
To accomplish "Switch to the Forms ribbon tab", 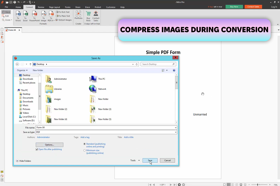I will pos(68,7).
